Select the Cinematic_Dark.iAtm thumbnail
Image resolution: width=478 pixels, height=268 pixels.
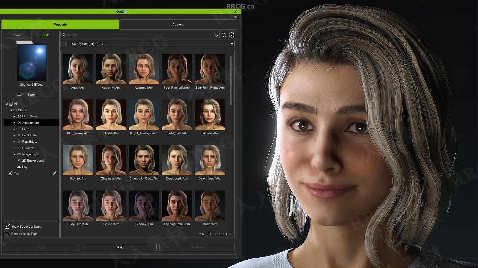[x=144, y=160]
